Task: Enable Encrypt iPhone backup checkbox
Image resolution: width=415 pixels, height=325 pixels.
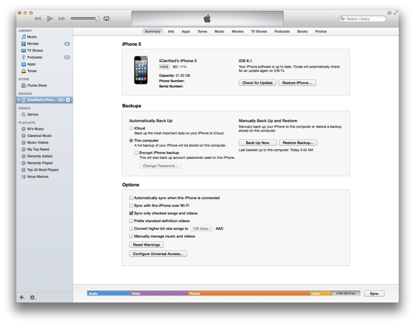Action: (136, 153)
